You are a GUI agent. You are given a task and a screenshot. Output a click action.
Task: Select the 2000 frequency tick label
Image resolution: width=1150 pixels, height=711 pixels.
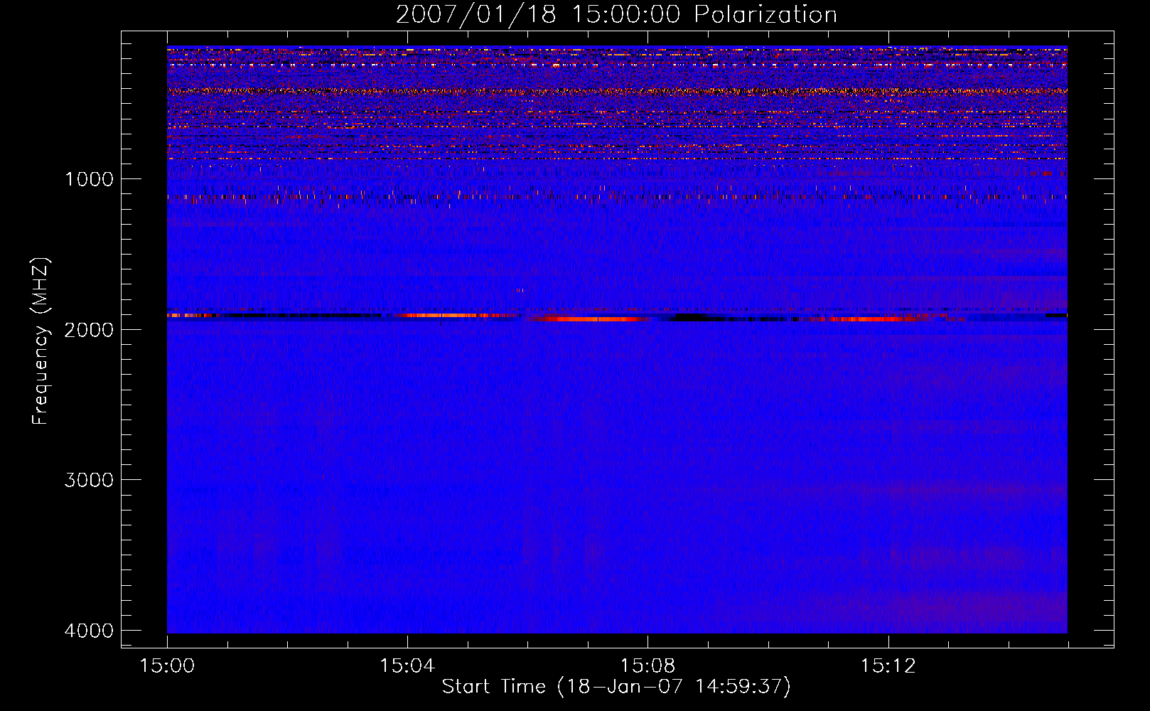click(x=89, y=329)
